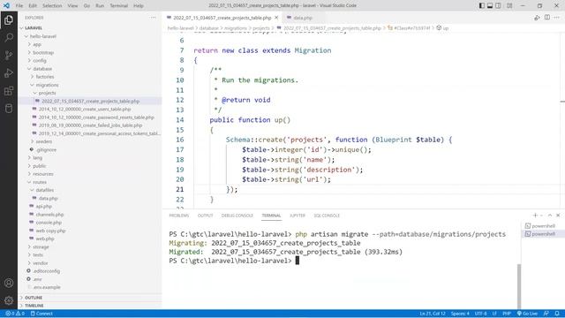Click the editor toolbar icon left of Split Editor
Image resolution: width=565 pixels, height=318 pixels.
(x=537, y=18)
